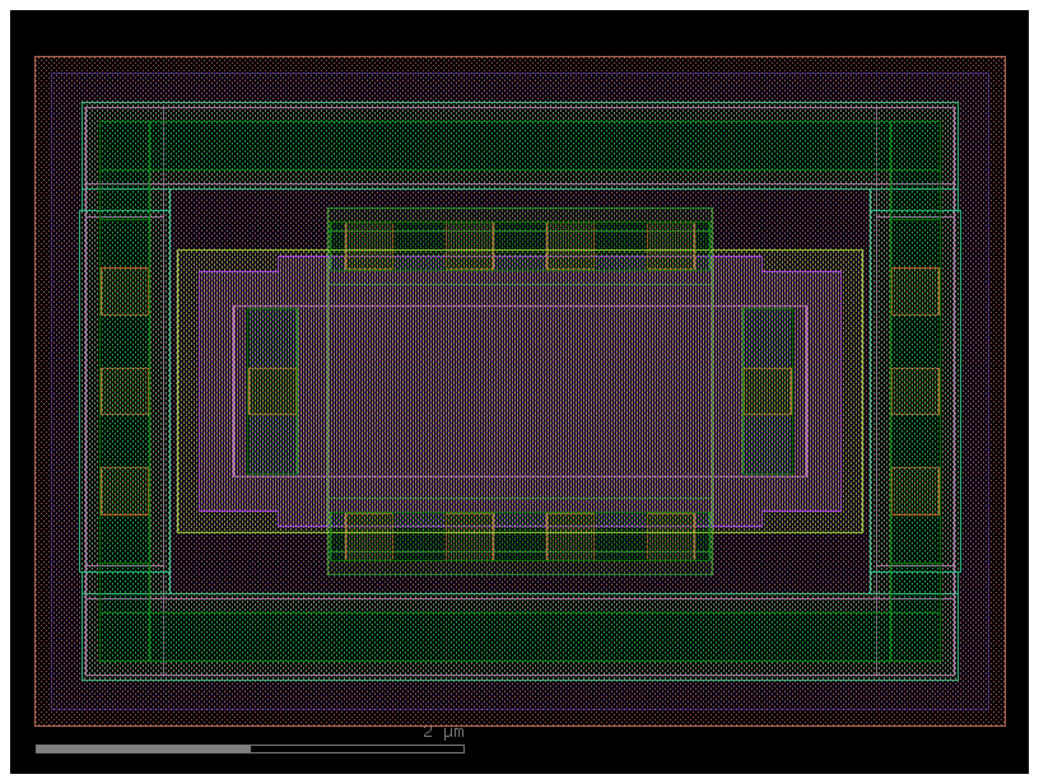Screen dimensions: 1039x784
Task: Select the leftmost contact in the top gate contact row
Action: (x=369, y=246)
